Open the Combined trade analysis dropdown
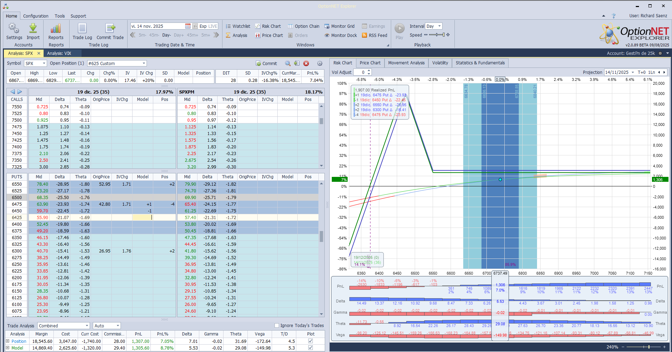 coord(64,326)
